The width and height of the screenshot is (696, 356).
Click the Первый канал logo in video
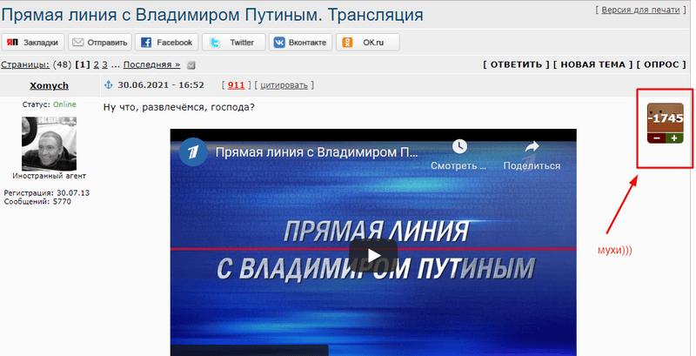pos(193,152)
